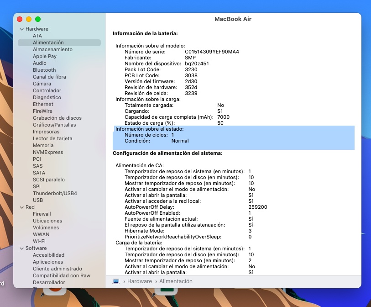Image resolution: width=371 pixels, height=307 pixels.
Task: Open Accesibilidad under Software
Action: [48, 255]
